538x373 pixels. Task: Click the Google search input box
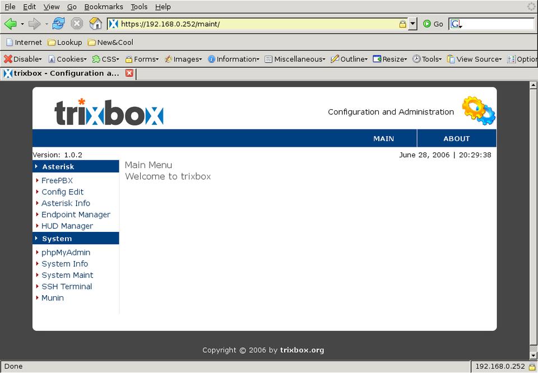[x=498, y=24]
